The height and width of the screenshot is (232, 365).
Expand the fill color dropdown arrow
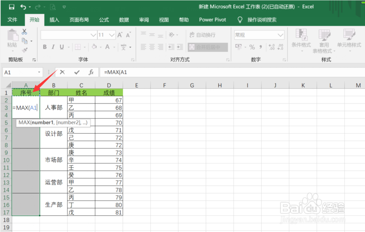coord(101,47)
